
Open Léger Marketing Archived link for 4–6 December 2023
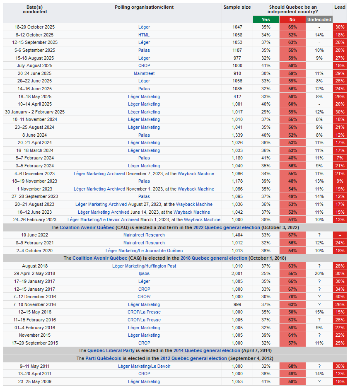99,174
